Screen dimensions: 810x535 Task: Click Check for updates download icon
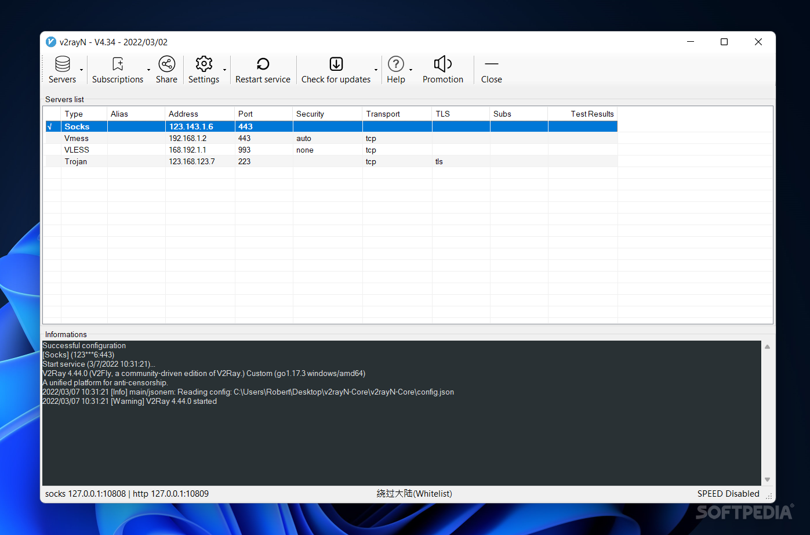pos(336,64)
